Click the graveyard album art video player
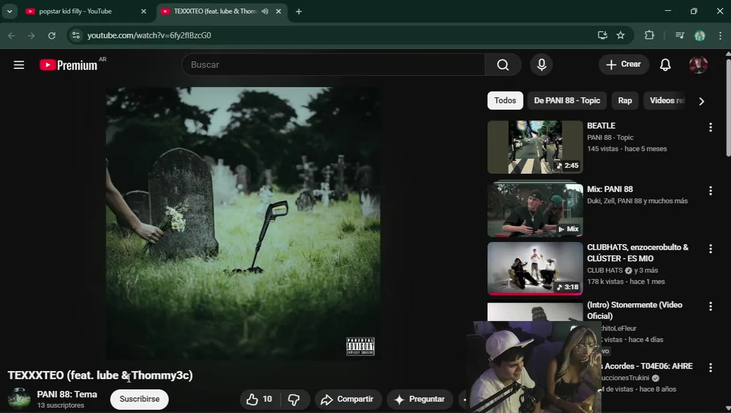This screenshot has height=413, width=731. point(243,224)
